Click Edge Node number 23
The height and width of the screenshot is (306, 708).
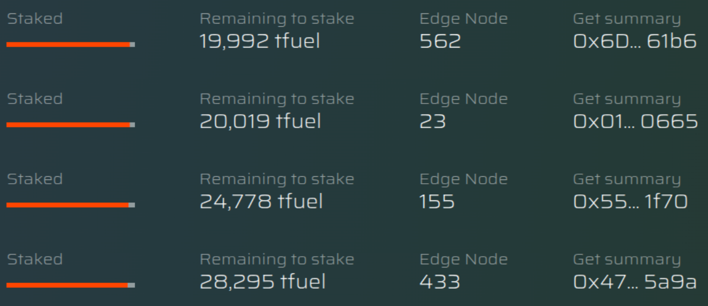[x=433, y=121]
